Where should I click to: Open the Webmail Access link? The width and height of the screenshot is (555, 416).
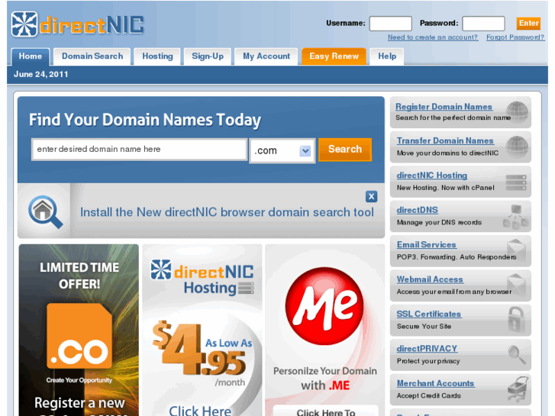[430, 279]
